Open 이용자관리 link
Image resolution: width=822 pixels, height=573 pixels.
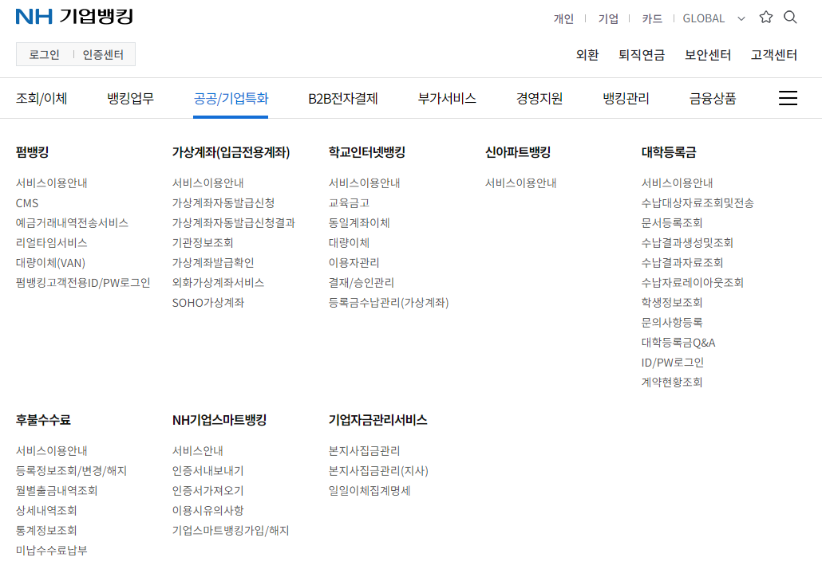354,263
